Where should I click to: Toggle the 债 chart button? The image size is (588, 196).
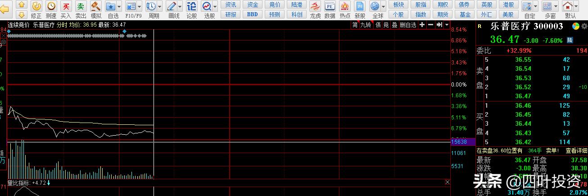click(378, 25)
